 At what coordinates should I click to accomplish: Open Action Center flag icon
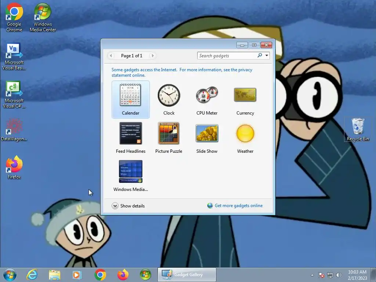tap(321, 275)
